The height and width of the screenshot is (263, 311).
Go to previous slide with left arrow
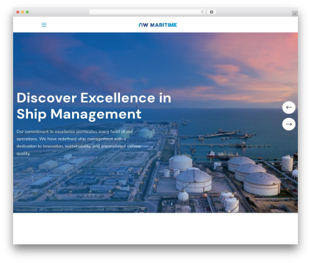pyautogui.click(x=289, y=108)
